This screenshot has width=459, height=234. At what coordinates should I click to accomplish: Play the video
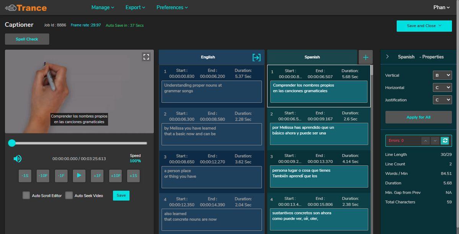[79, 175]
